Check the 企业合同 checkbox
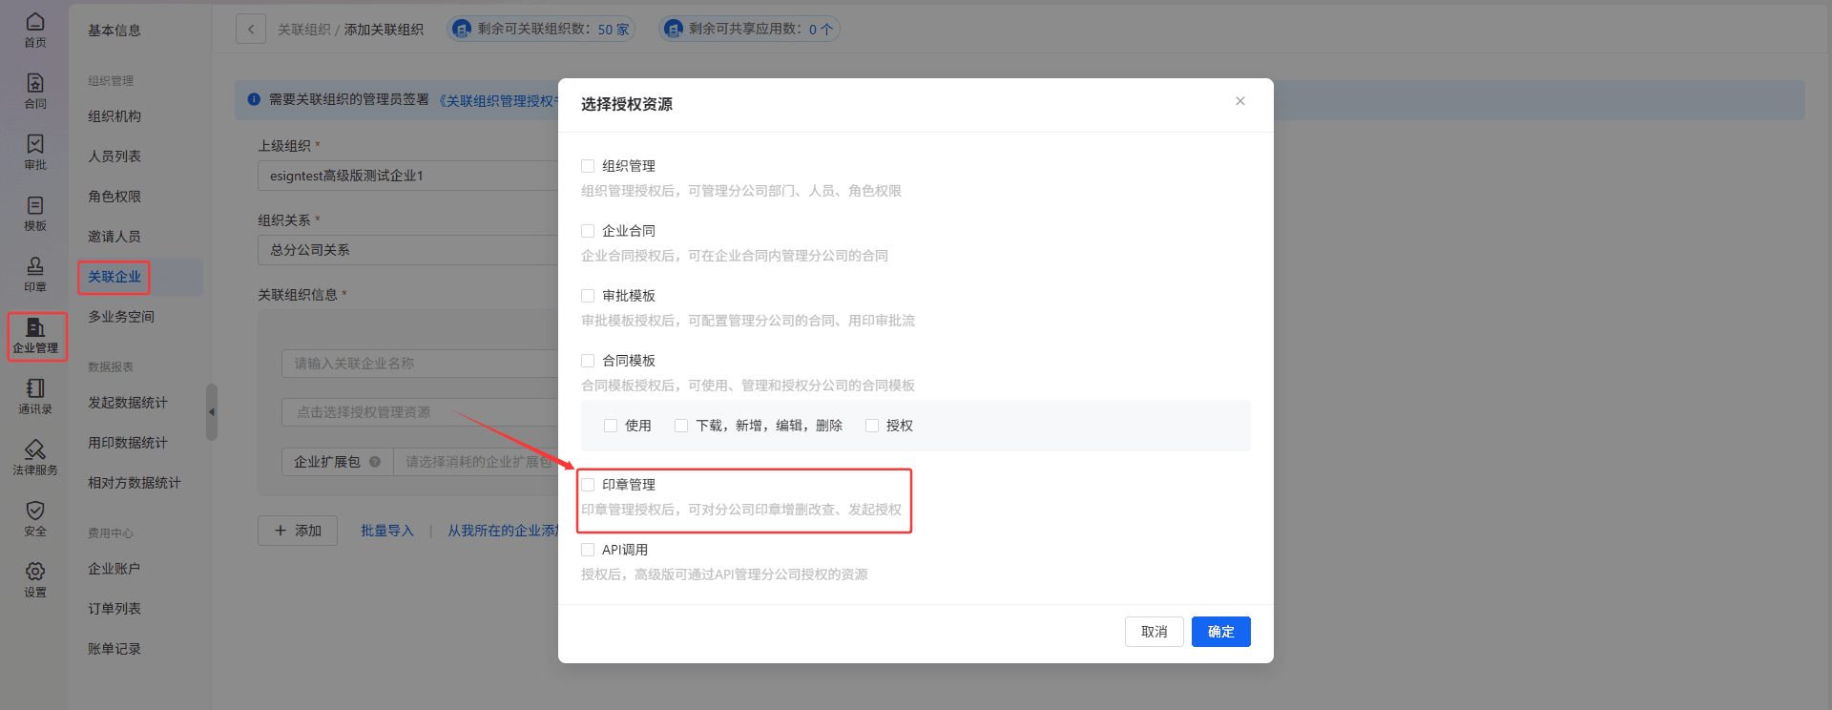 (588, 231)
